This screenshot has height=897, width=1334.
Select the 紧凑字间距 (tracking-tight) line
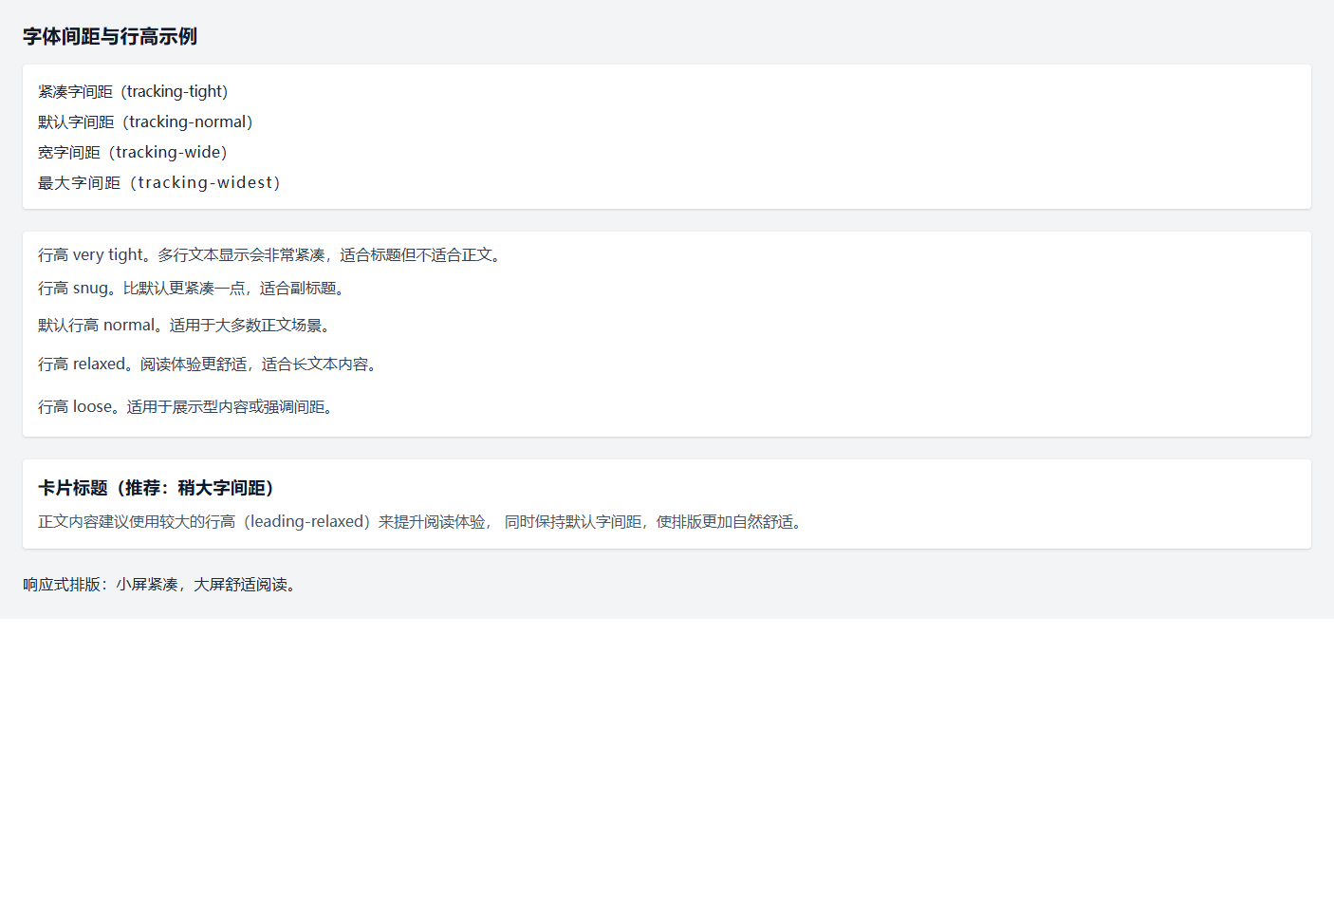click(133, 92)
